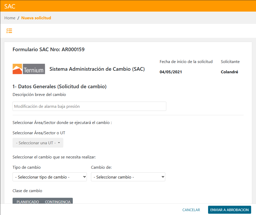Navigate to Home via the breadcrumb
This screenshot has width=256, height=215.
(10, 18)
